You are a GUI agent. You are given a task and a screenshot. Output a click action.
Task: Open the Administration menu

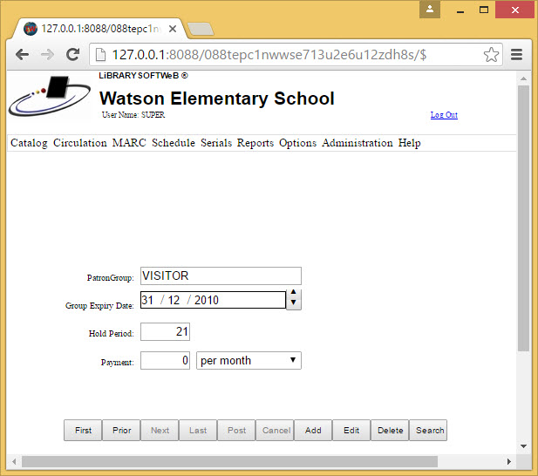point(357,143)
